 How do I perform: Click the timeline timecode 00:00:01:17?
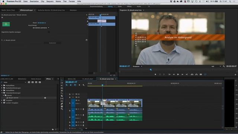click(71, 82)
